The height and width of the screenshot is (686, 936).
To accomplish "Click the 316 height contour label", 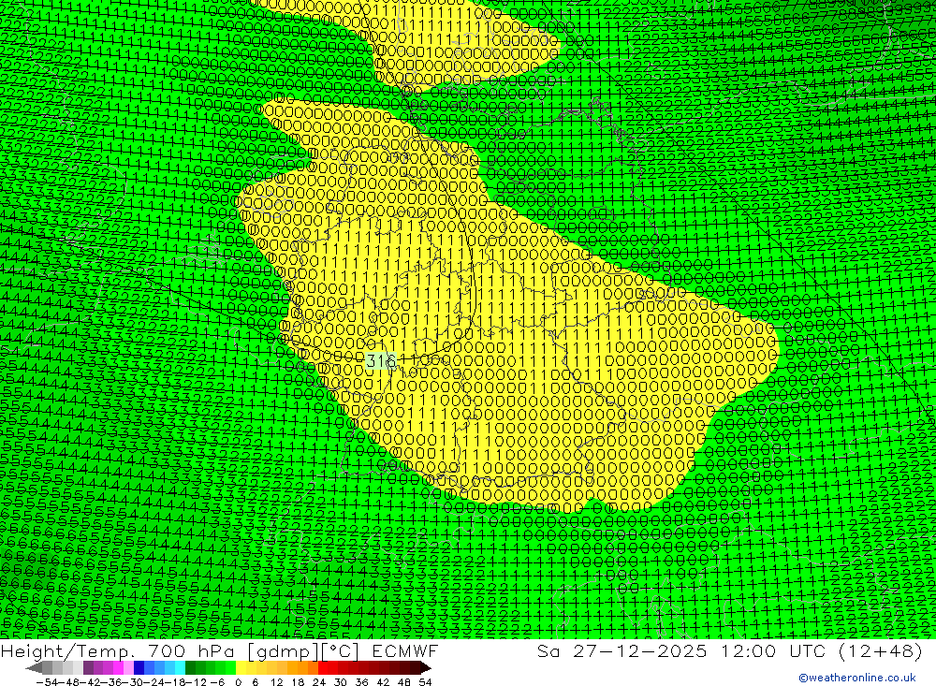I will [380, 360].
